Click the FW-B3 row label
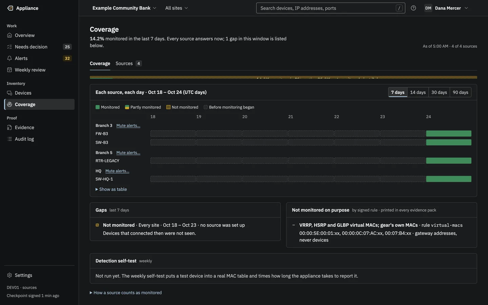This screenshot has width=488, height=305. [x=102, y=134]
